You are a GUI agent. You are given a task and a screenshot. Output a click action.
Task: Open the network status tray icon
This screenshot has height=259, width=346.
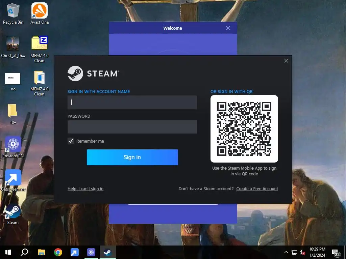tap(294, 252)
